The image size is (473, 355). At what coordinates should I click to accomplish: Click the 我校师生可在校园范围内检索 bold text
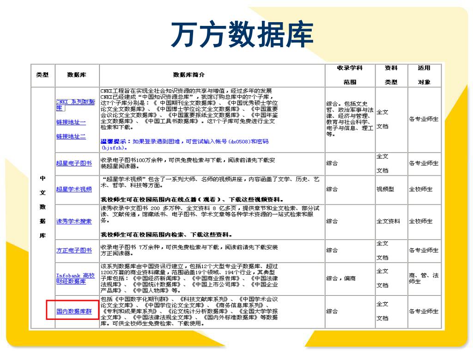[166, 234]
